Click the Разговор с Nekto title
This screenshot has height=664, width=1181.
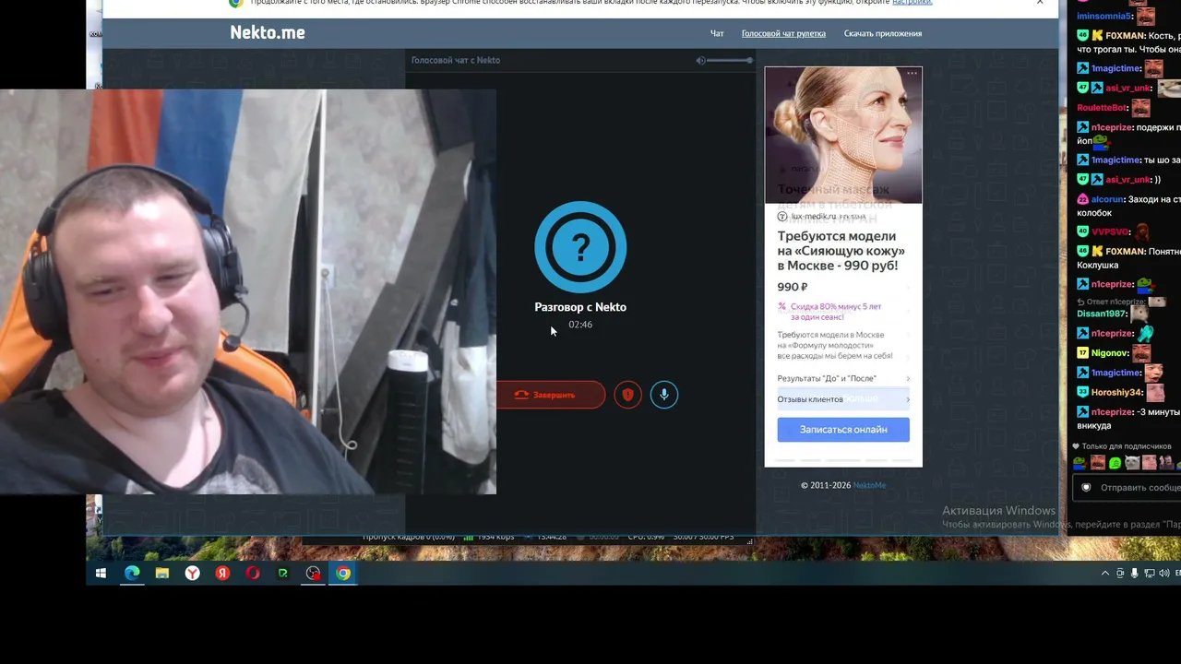pos(580,307)
